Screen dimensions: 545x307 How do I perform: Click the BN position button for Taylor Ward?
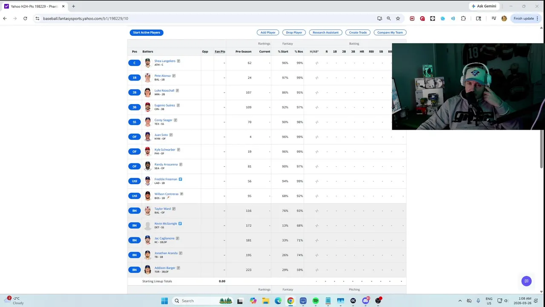pyautogui.click(x=135, y=211)
